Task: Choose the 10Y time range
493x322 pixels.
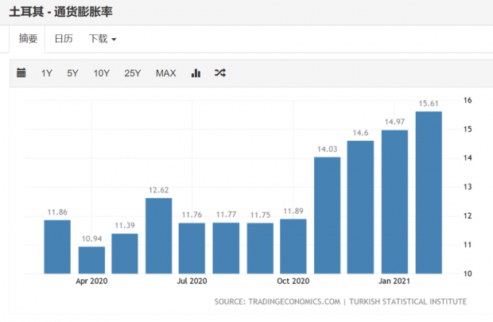Action: [x=101, y=73]
